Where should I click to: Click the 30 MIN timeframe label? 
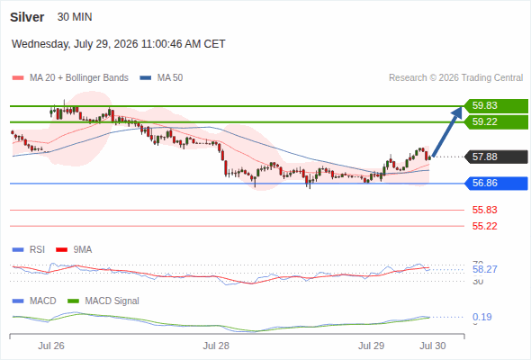point(75,17)
